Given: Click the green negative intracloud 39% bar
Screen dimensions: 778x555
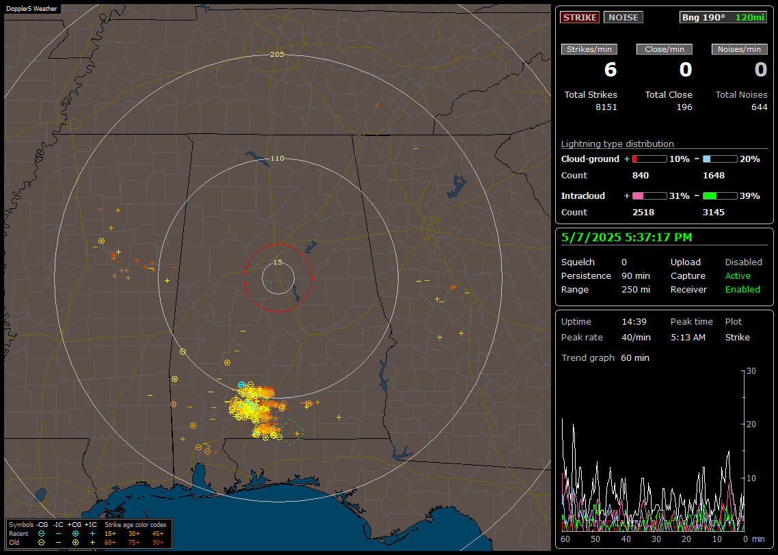Looking at the screenshot, I should tap(720, 196).
